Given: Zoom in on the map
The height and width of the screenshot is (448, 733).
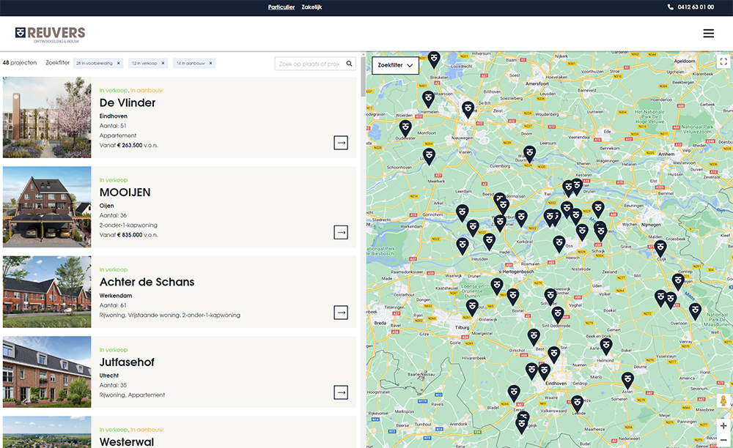Looking at the screenshot, I should (x=723, y=426).
